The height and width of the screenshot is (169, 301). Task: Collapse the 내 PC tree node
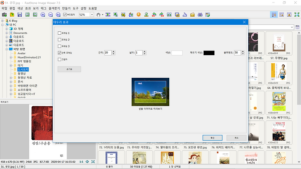tap(3, 25)
